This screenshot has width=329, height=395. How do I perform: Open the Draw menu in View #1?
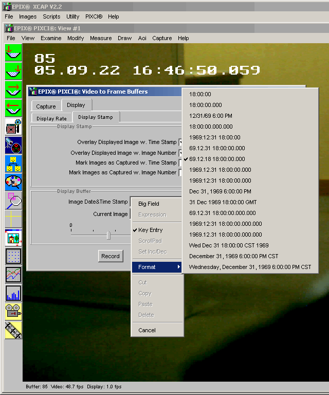[124, 38]
